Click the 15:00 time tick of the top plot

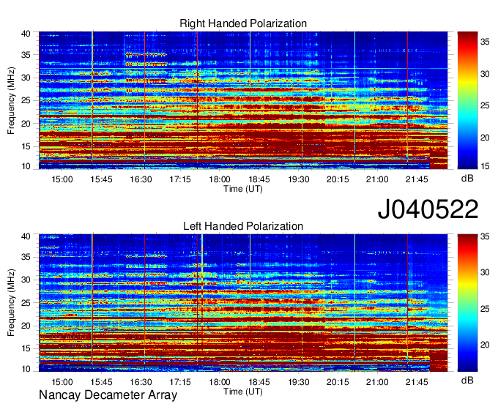[62, 179]
